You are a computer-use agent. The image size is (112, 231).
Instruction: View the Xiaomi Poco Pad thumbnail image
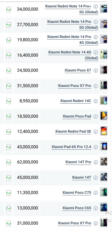104,116
